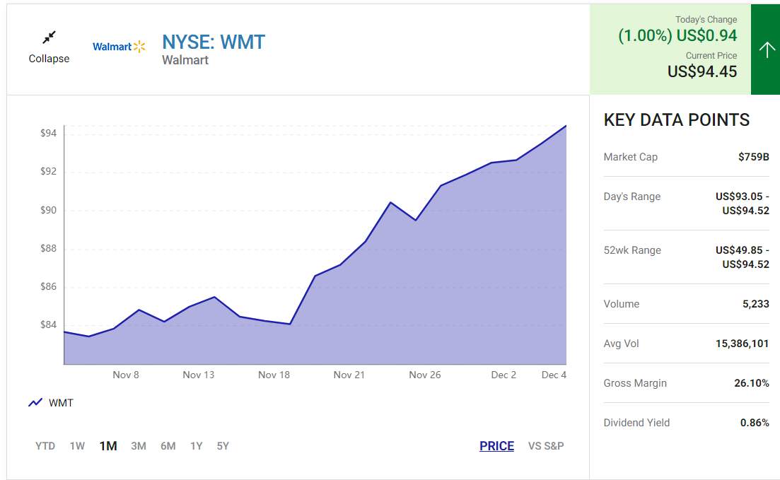780x480 pixels.
Task: Click the Dec 2 axis label
Action: point(503,375)
